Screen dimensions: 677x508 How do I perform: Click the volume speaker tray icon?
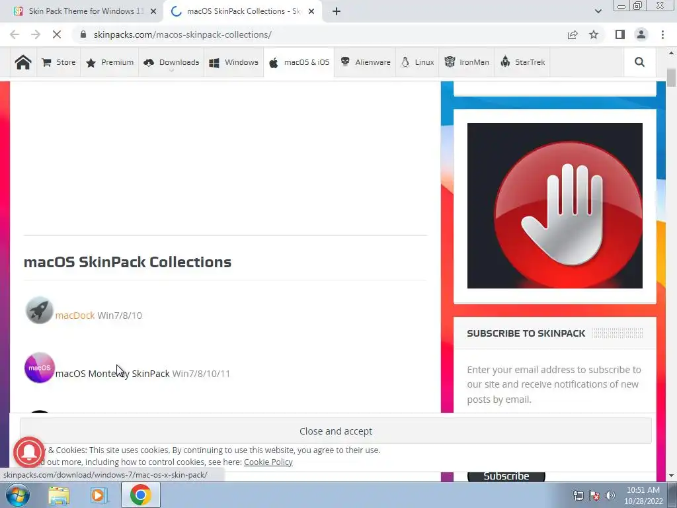pyautogui.click(x=610, y=495)
